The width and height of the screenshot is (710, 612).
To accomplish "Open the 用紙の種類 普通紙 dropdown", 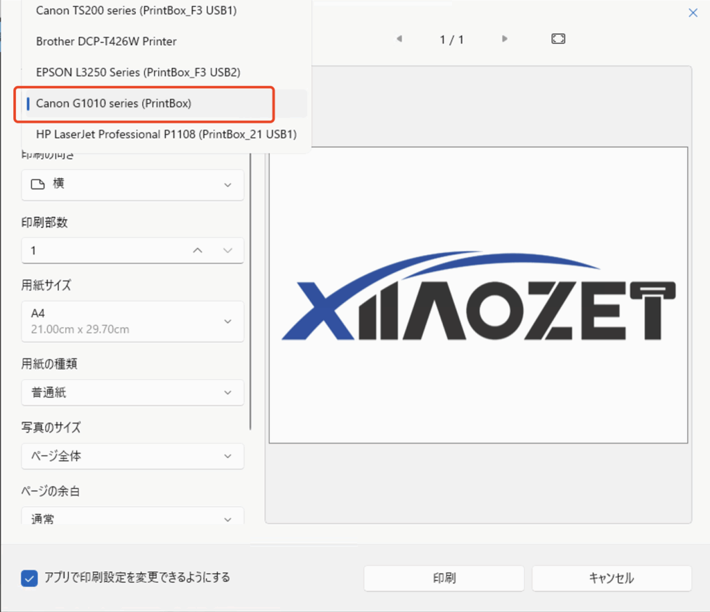I will (x=132, y=393).
